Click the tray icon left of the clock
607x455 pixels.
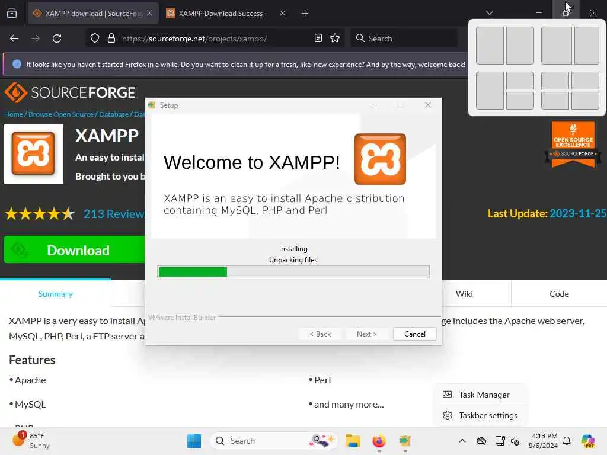coord(515,441)
